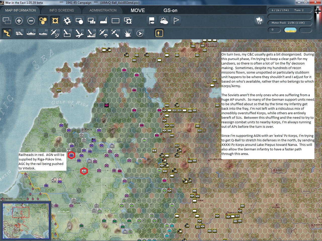Show factories using the factory icon
Screen dimensions: 322x241
point(103,21)
